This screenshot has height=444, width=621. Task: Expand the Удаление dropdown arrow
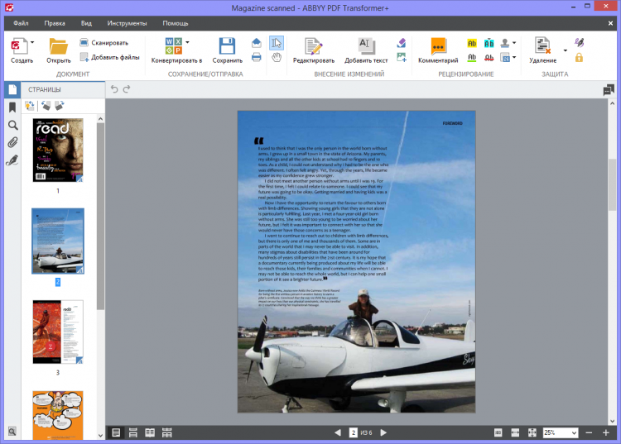566,50
